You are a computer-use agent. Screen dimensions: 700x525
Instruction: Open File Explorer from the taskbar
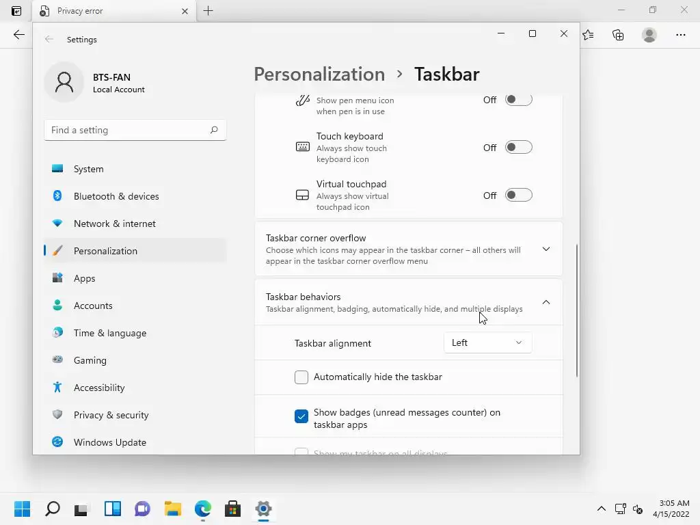(x=173, y=509)
